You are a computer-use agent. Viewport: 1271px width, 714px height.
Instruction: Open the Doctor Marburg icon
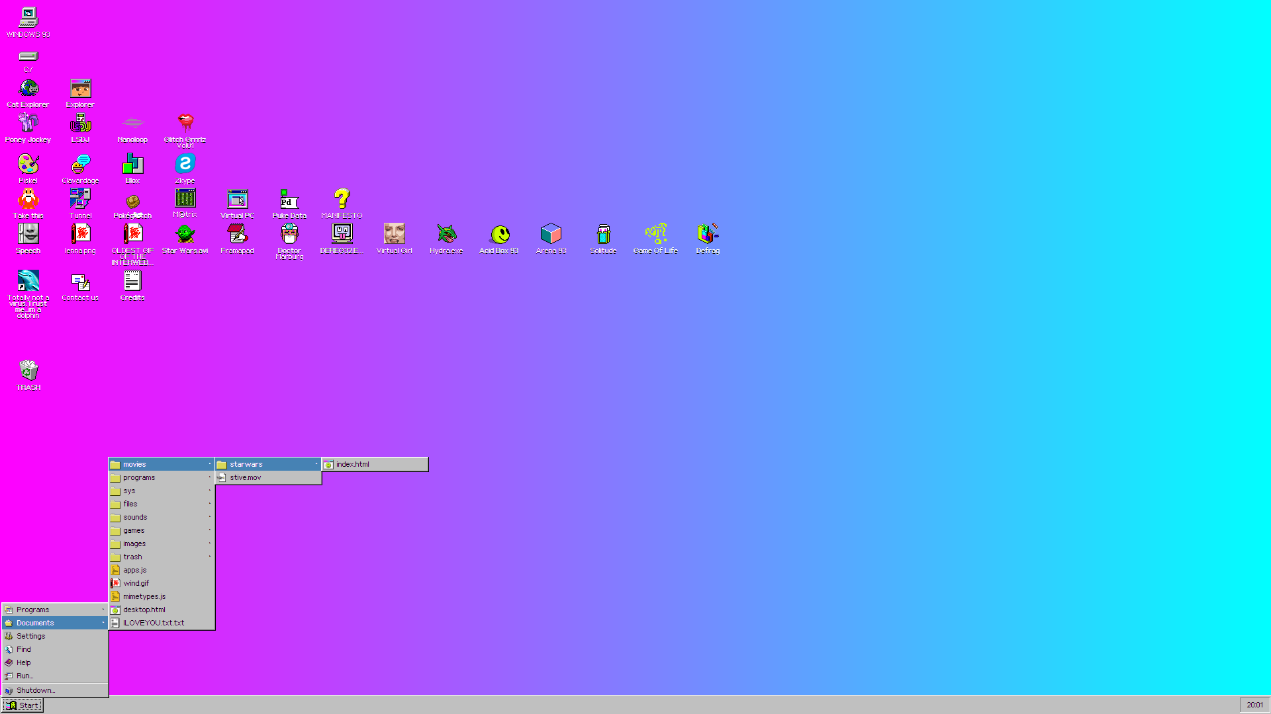289,235
